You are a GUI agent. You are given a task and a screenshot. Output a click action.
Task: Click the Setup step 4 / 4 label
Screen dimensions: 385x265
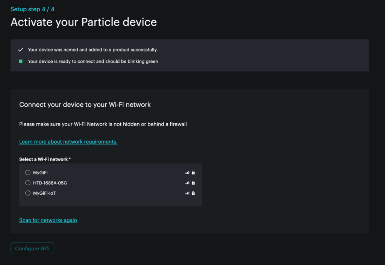32,9
